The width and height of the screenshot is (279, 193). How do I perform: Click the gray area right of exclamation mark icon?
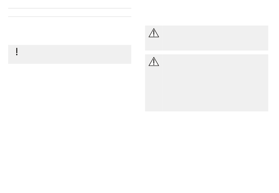(x=75, y=54)
